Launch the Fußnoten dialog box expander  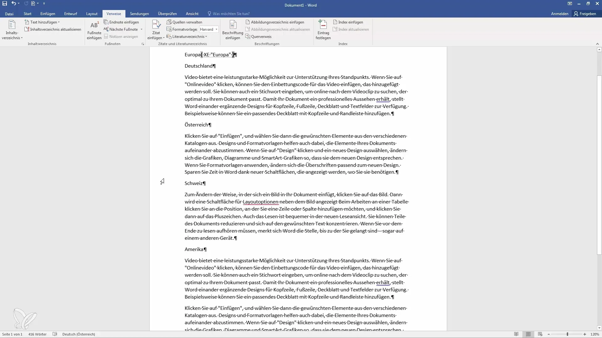[143, 44]
